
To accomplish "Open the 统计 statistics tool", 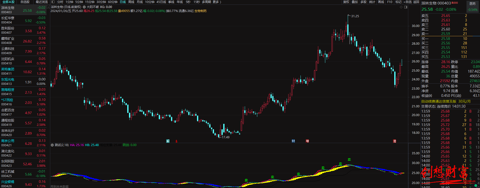I will (x=372, y=2).
